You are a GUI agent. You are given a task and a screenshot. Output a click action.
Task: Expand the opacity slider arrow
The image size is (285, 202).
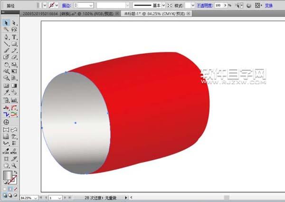[225, 5]
